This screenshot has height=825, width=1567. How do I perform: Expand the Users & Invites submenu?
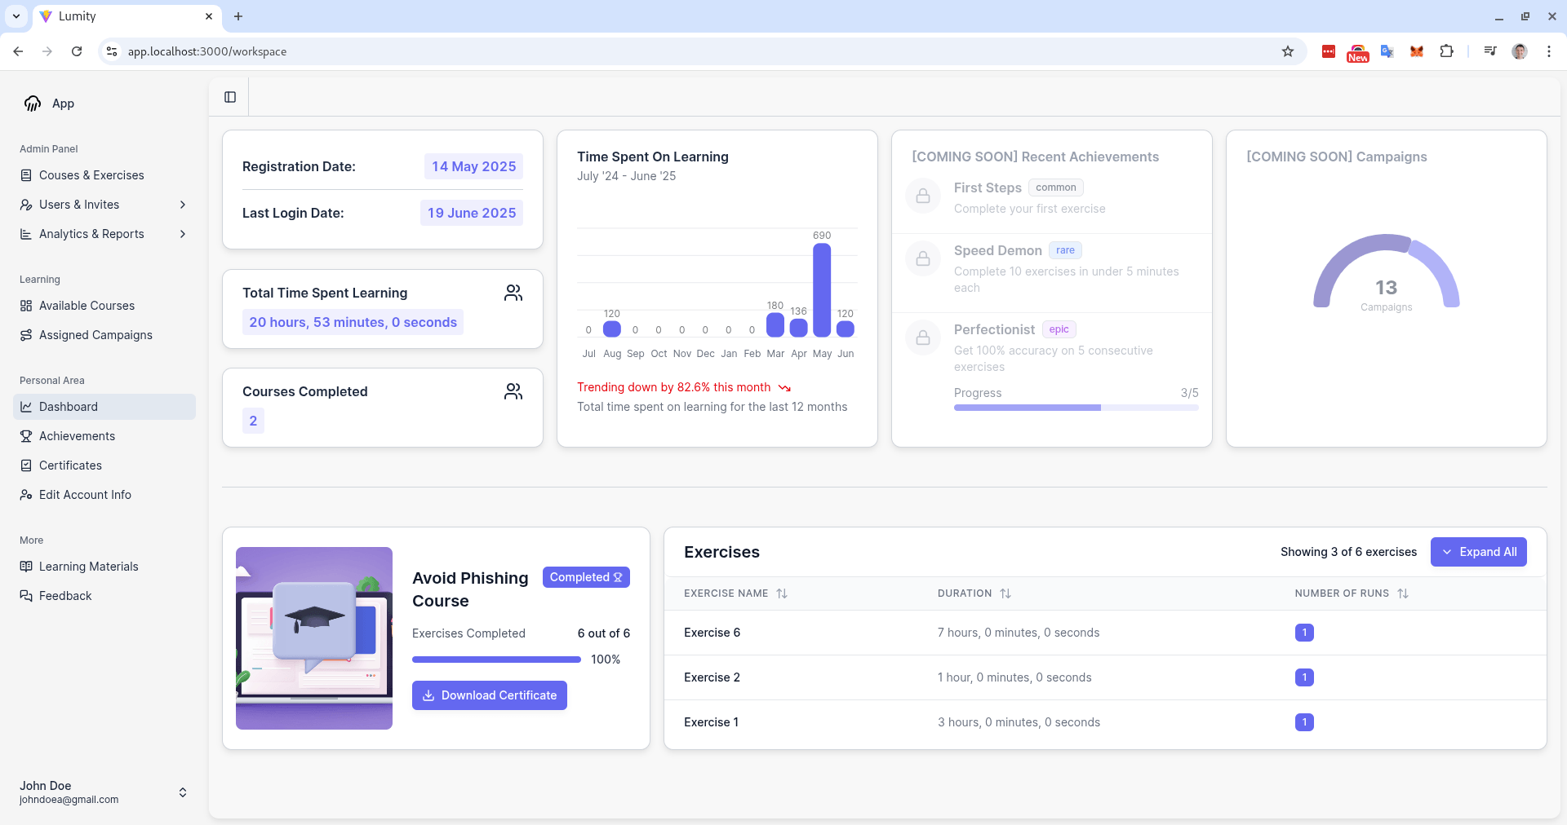[x=183, y=205]
